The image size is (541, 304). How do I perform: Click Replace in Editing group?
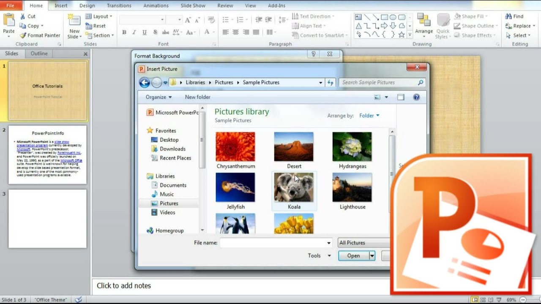coord(520,26)
